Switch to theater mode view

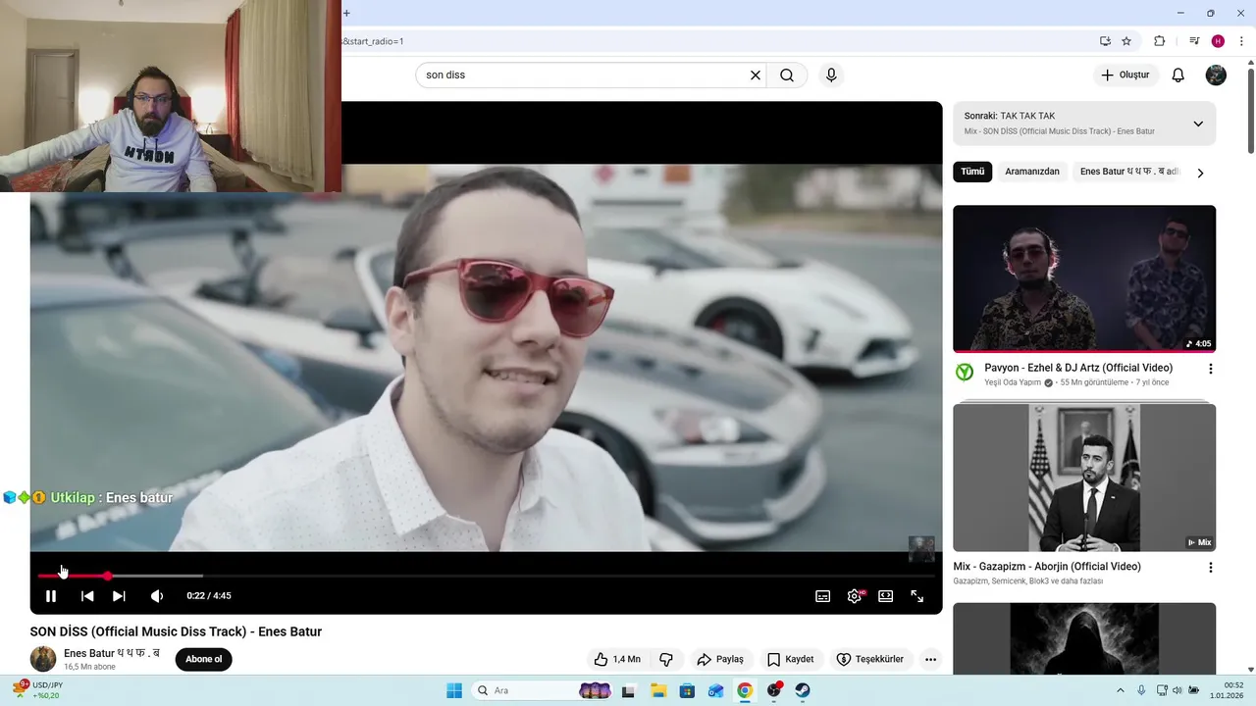886,596
